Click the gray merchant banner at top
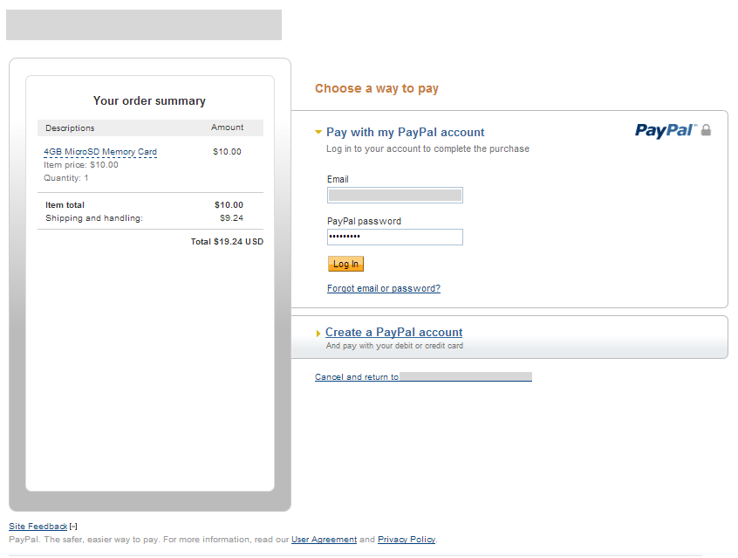This screenshot has height=558, width=738. coord(144,25)
